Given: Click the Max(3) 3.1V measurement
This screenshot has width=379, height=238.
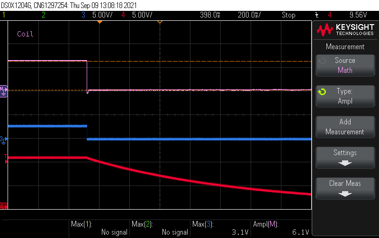Looking at the screenshot, I should point(220,228).
